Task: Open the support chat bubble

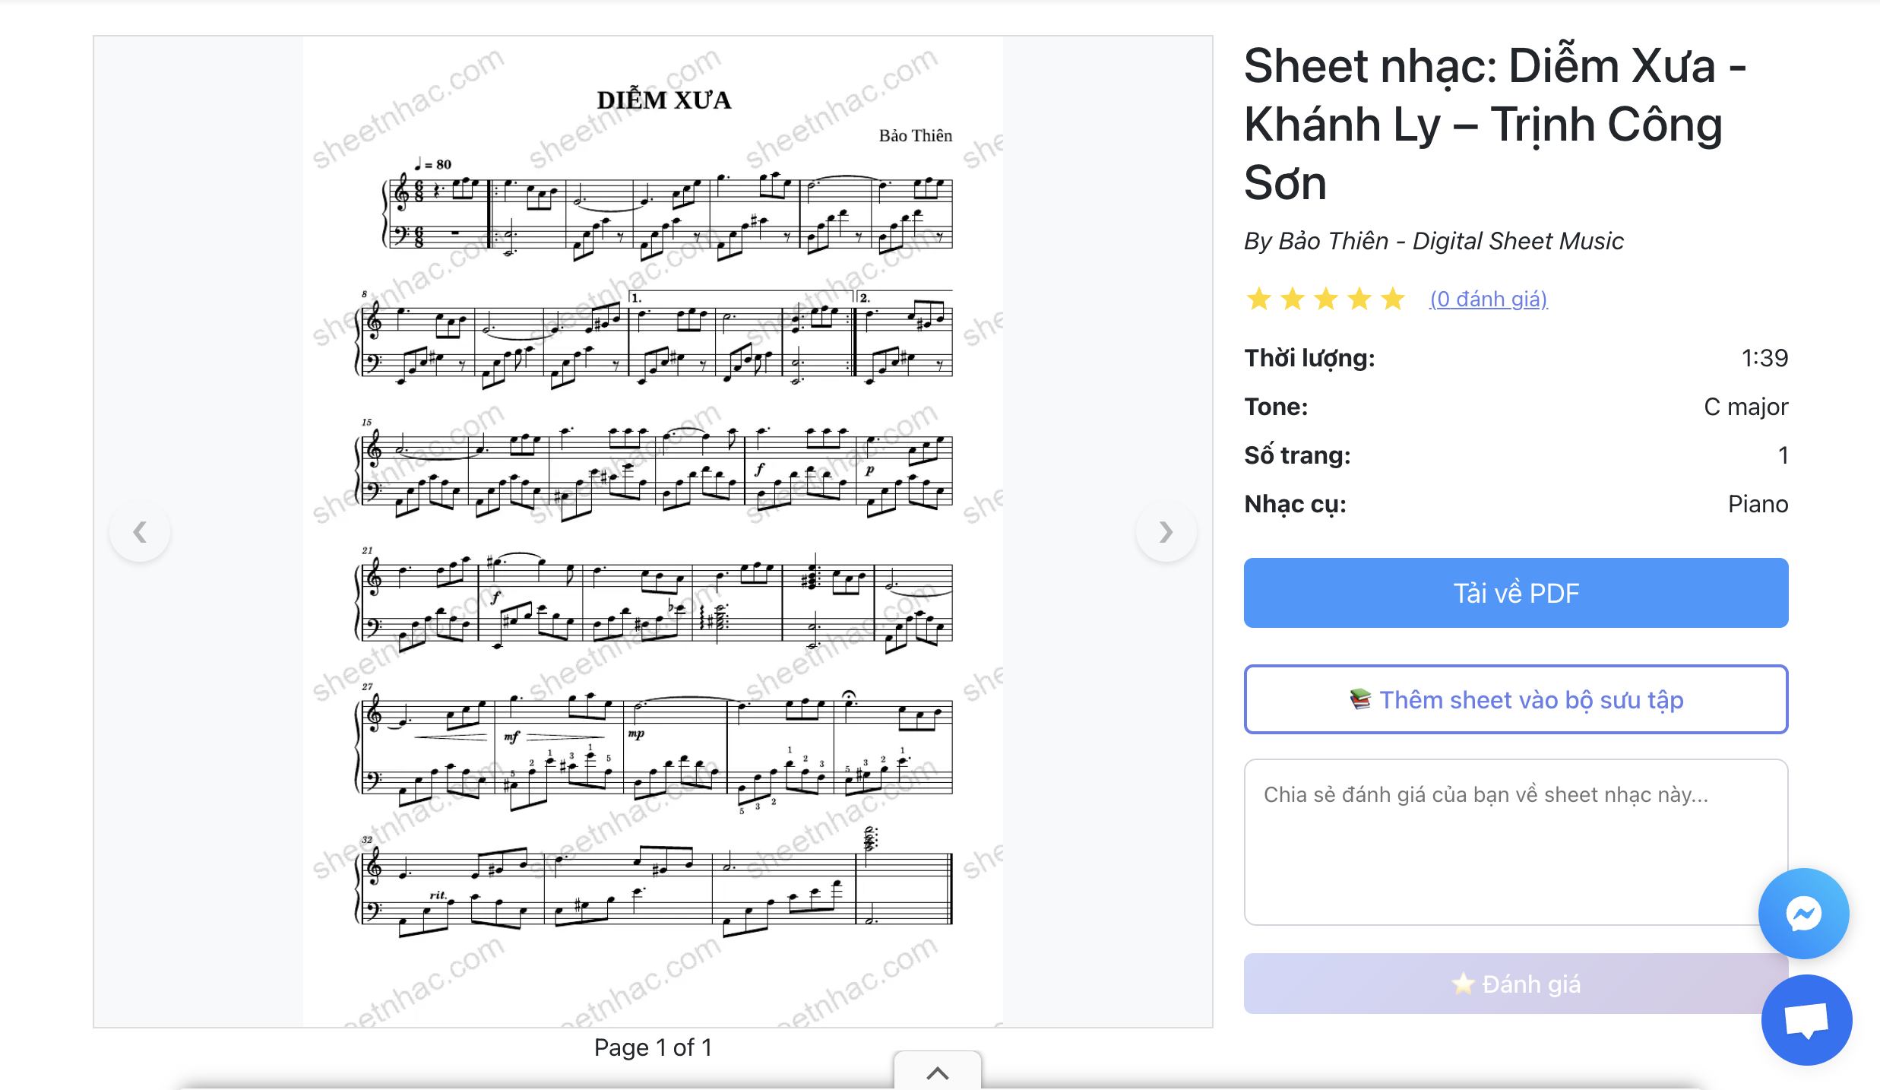Action: pos(1806,1019)
